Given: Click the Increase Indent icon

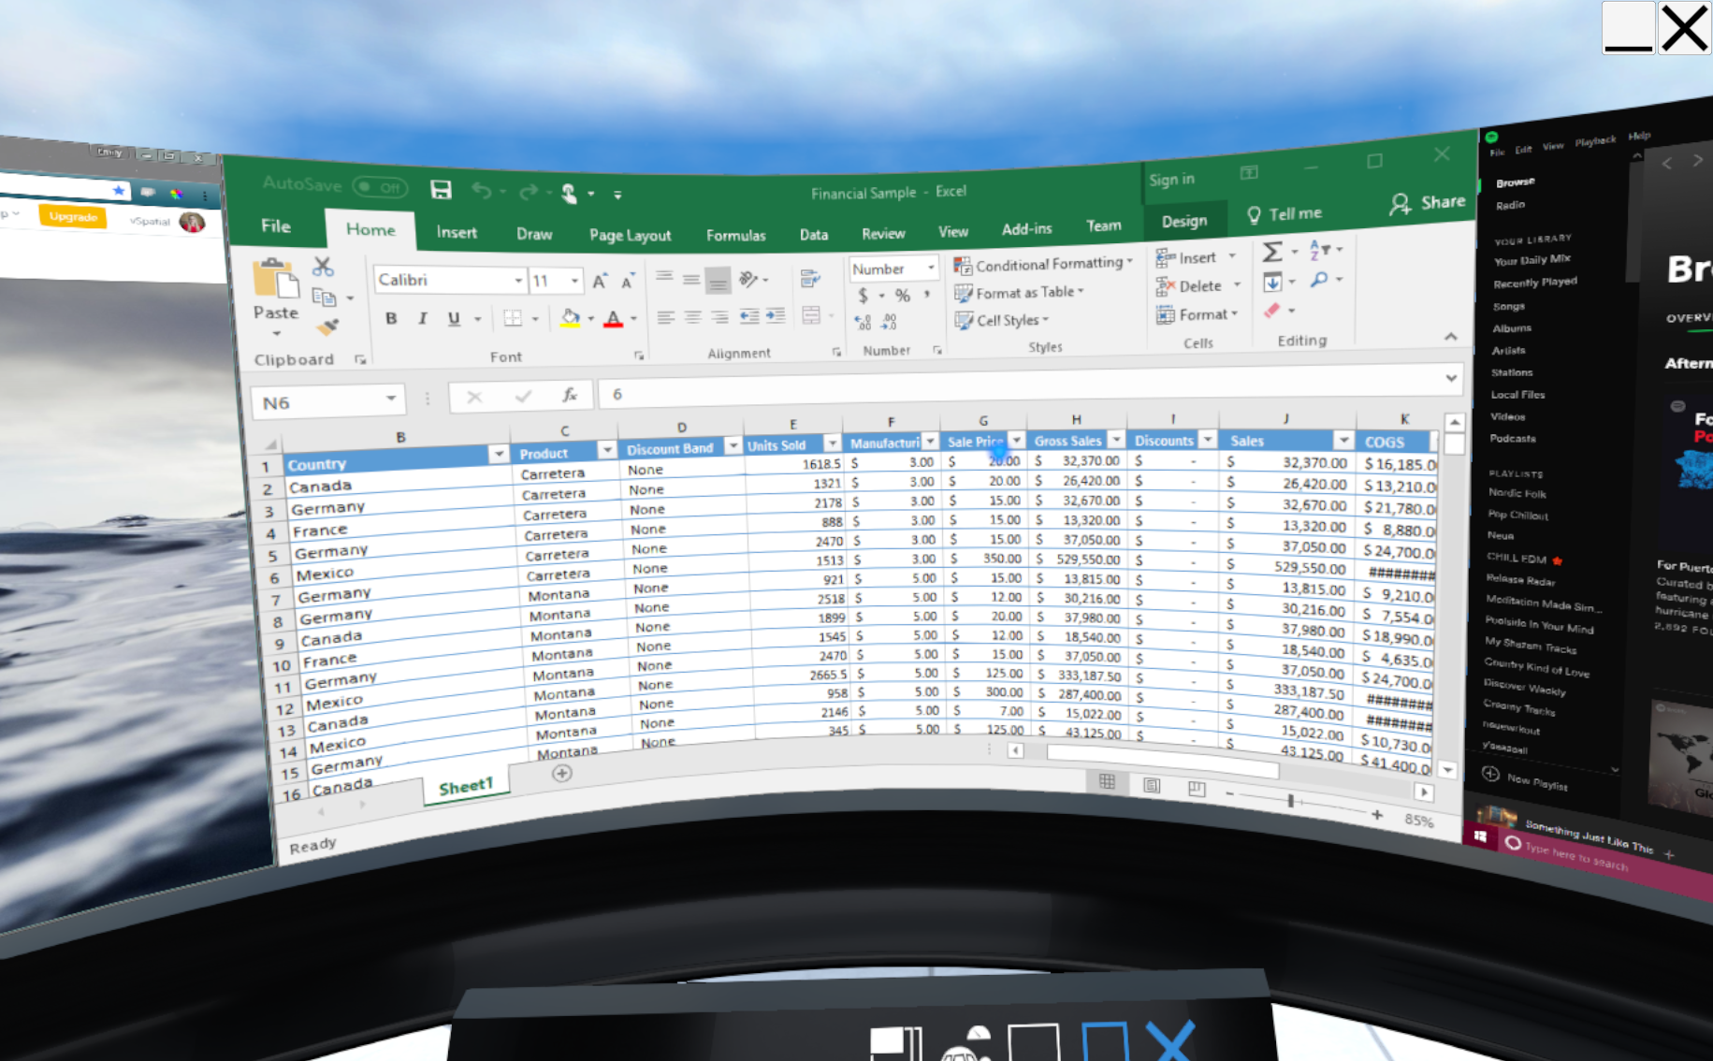Looking at the screenshot, I should (x=776, y=315).
